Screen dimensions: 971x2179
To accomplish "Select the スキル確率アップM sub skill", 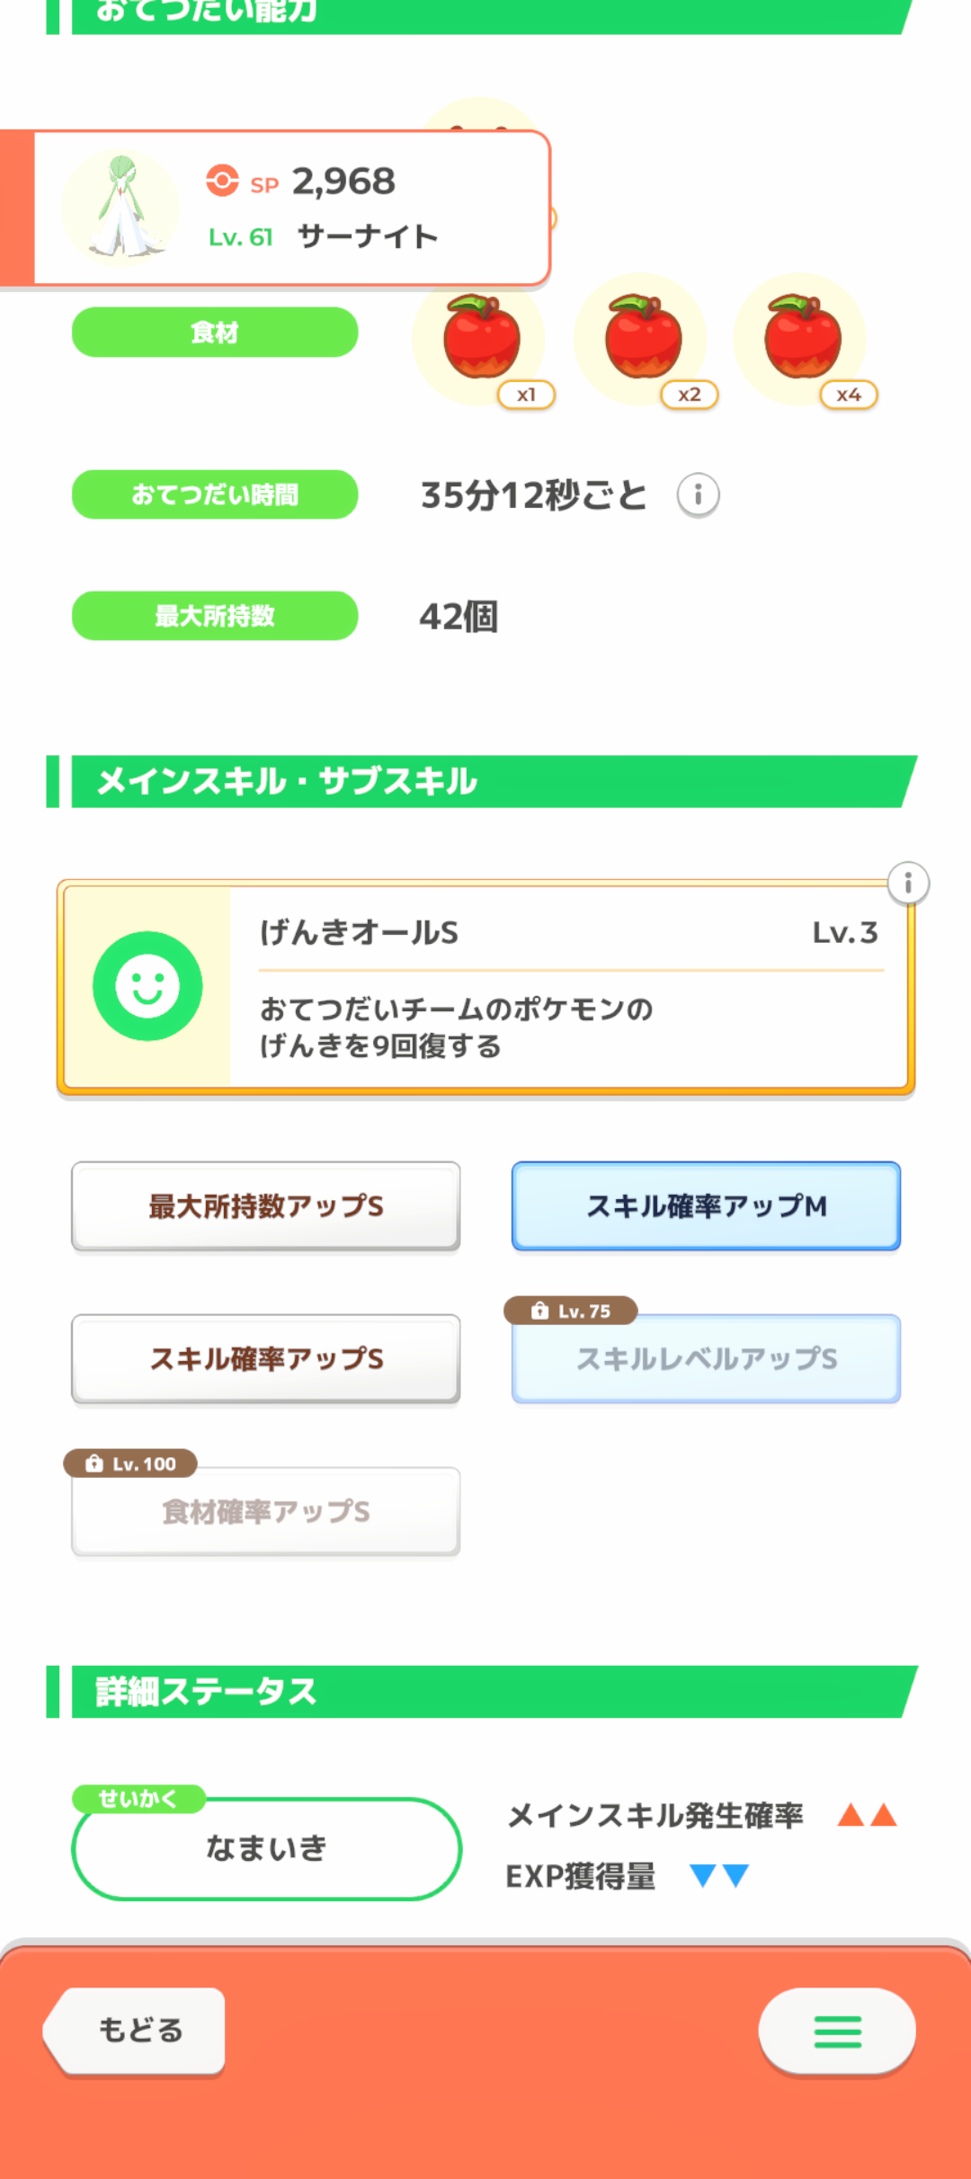I will click(706, 1205).
